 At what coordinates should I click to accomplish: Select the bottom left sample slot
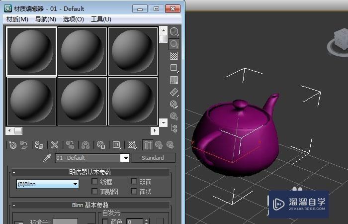pyautogui.click(x=31, y=102)
